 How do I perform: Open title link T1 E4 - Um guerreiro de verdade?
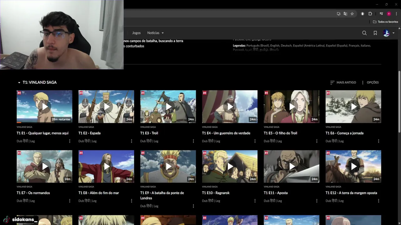click(x=226, y=133)
